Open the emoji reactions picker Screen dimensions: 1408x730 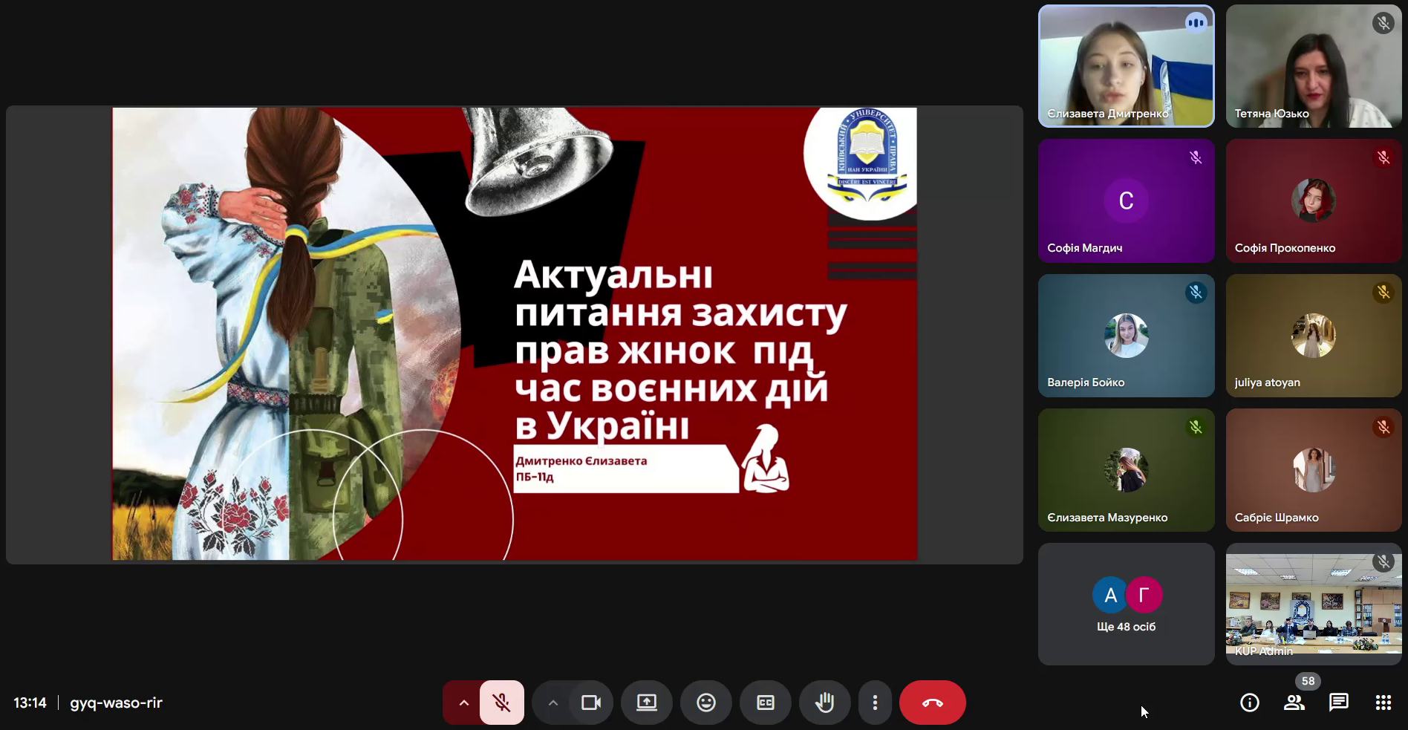coord(705,703)
